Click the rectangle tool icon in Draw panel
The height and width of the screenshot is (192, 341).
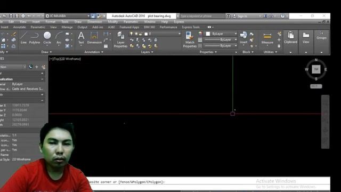[x=67, y=34]
